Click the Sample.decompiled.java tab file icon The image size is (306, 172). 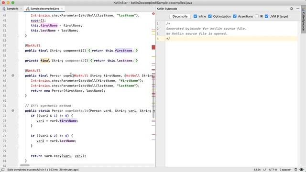click(x=28, y=9)
